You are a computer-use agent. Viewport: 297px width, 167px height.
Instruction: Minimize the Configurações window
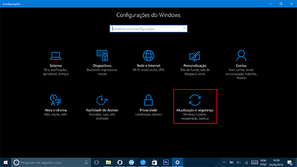click(270, 4)
